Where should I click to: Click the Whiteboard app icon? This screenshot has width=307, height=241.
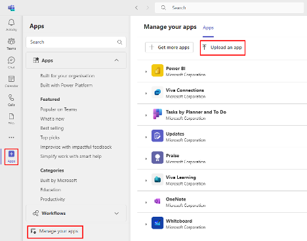pyautogui.click(x=157, y=223)
